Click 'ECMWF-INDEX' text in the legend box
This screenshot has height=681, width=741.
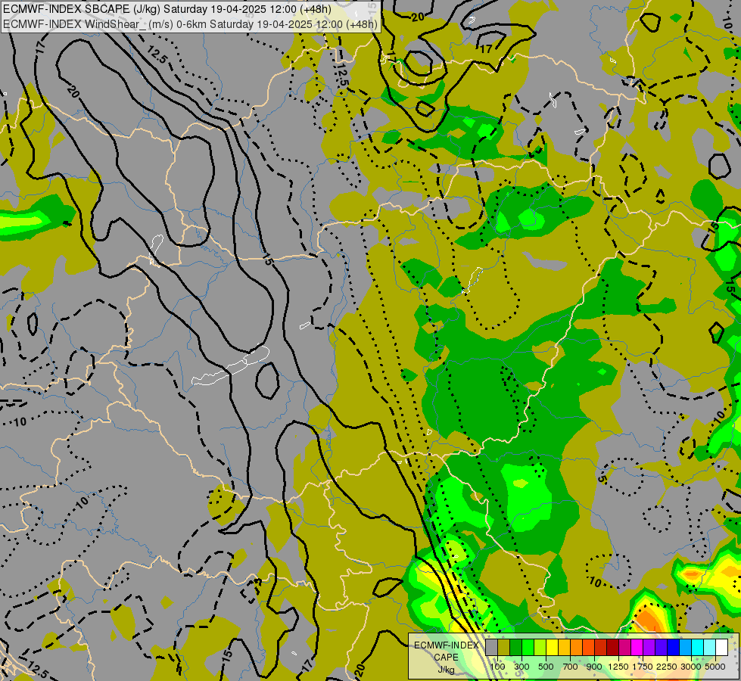pyautogui.click(x=447, y=645)
